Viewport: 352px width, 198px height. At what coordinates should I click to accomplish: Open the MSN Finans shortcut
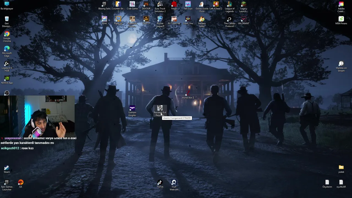point(341,20)
